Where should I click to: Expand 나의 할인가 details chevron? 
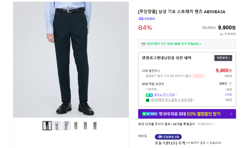coord(159,71)
